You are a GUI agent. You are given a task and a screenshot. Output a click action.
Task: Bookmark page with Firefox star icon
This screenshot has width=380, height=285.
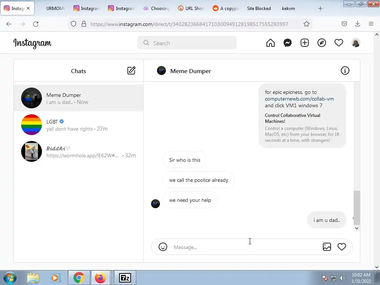tap(306, 24)
